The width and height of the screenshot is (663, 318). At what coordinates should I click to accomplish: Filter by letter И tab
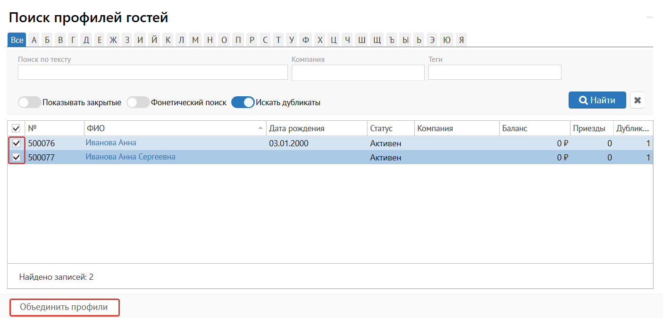point(140,40)
